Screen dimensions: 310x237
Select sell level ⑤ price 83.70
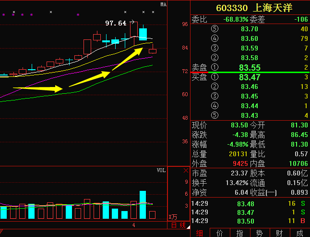[x=250, y=29]
